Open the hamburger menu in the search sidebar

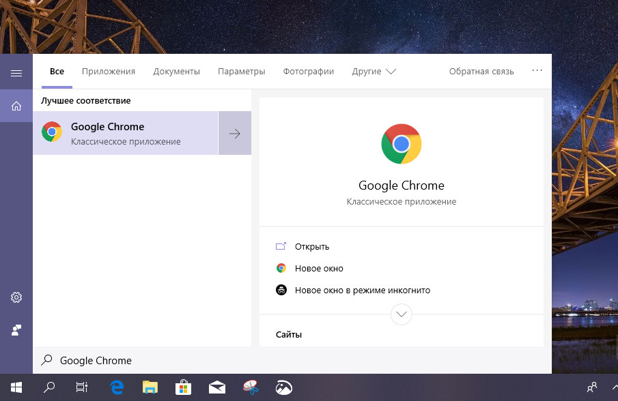(16, 73)
